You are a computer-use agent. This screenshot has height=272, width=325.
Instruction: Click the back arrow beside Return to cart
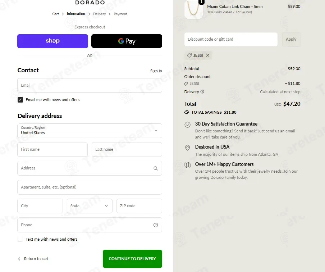[x=19, y=259]
